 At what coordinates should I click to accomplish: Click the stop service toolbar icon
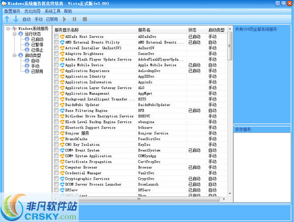(x=85, y=19)
